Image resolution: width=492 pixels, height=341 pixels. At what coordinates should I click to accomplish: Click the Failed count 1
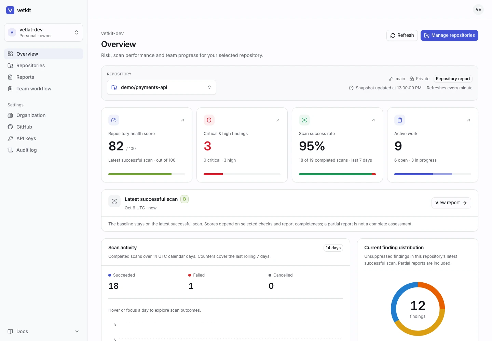pos(191,286)
